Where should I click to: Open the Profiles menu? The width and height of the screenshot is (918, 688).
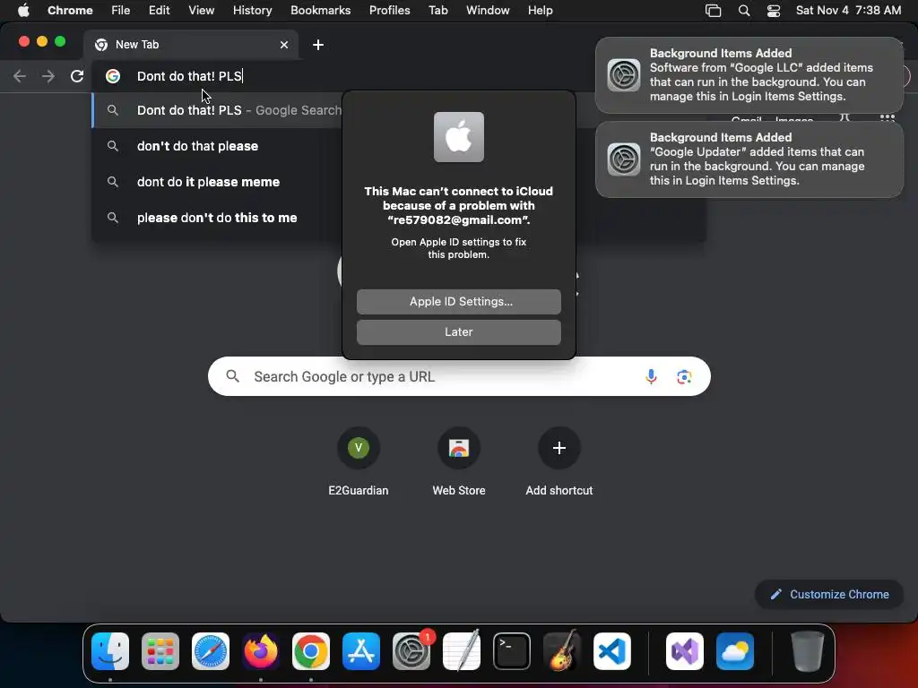click(x=389, y=10)
